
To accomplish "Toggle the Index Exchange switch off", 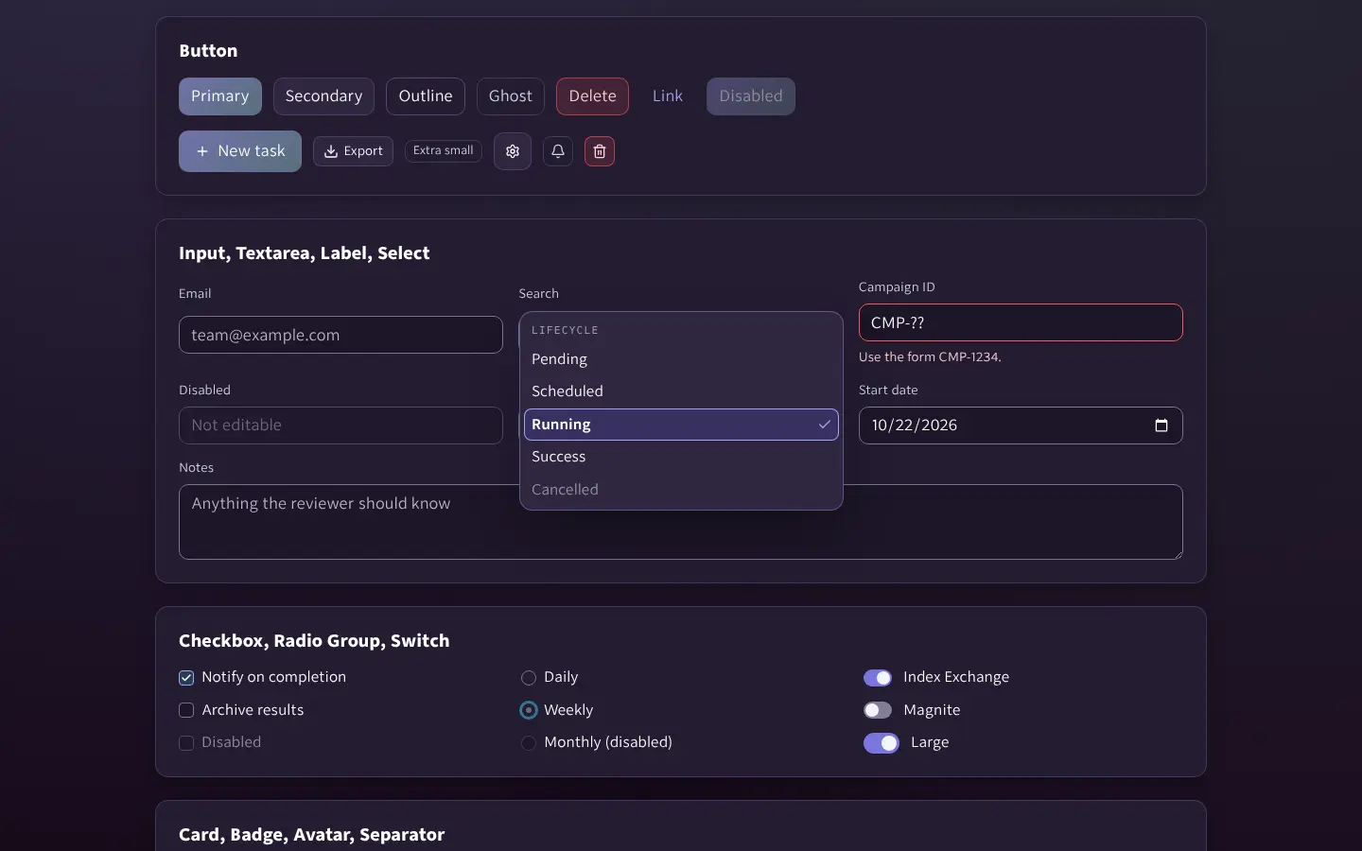I will 878,678.
